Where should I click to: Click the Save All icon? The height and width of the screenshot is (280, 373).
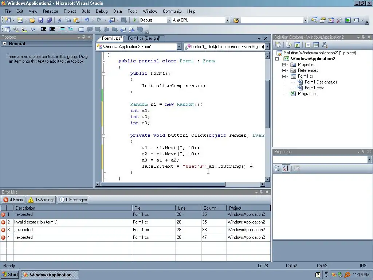point(49,20)
